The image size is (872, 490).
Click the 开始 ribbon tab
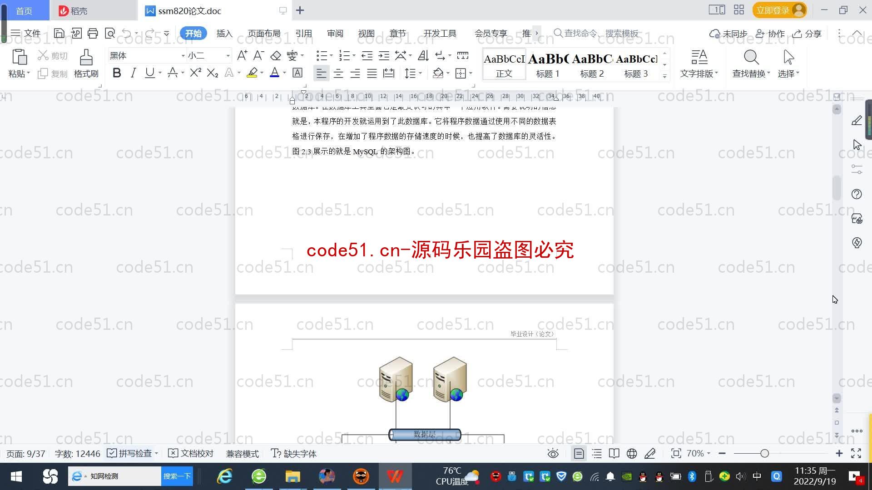pyautogui.click(x=194, y=33)
